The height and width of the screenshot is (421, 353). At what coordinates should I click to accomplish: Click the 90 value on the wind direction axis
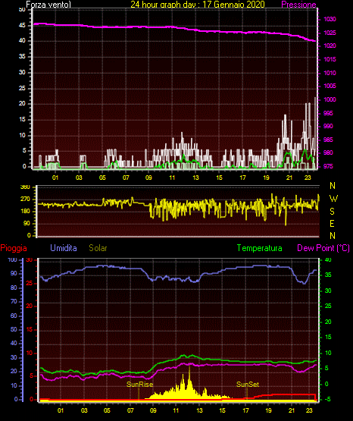click(27, 224)
